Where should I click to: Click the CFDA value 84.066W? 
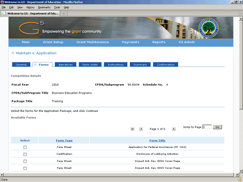133,85
